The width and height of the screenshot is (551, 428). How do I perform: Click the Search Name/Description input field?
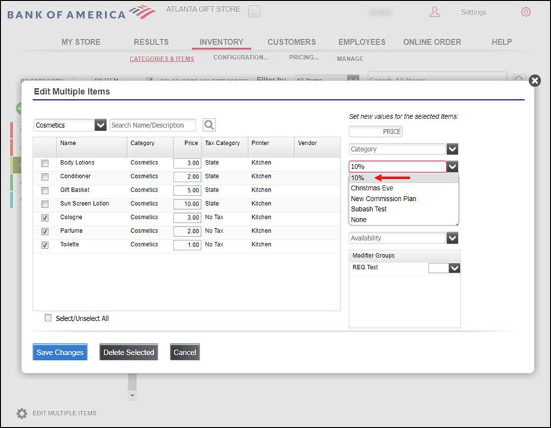(x=153, y=124)
